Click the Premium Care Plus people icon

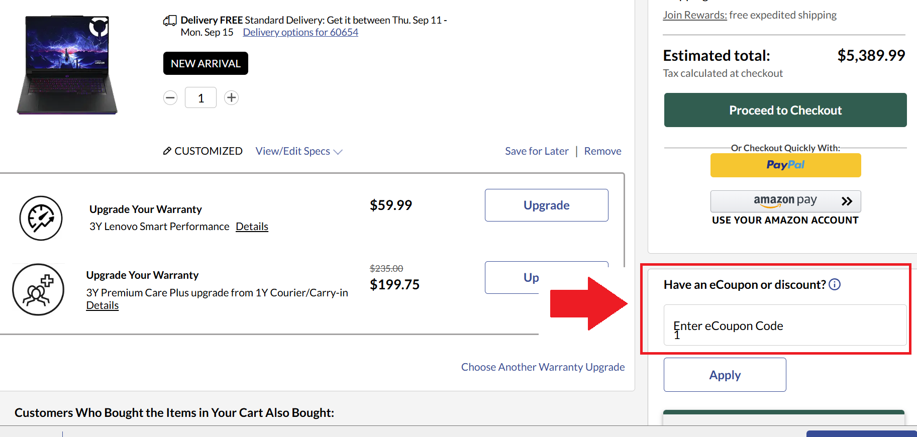point(38,290)
